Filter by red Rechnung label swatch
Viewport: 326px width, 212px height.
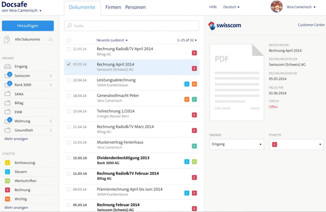pyautogui.click(x=7, y=190)
